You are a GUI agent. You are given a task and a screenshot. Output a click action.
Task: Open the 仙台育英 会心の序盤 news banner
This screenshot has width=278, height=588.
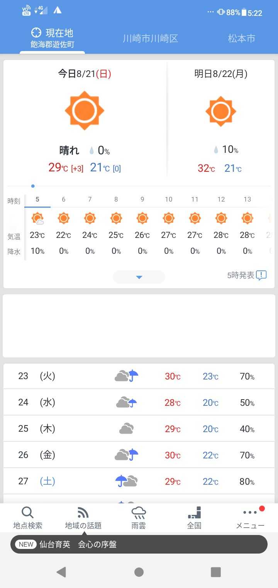tap(139, 544)
